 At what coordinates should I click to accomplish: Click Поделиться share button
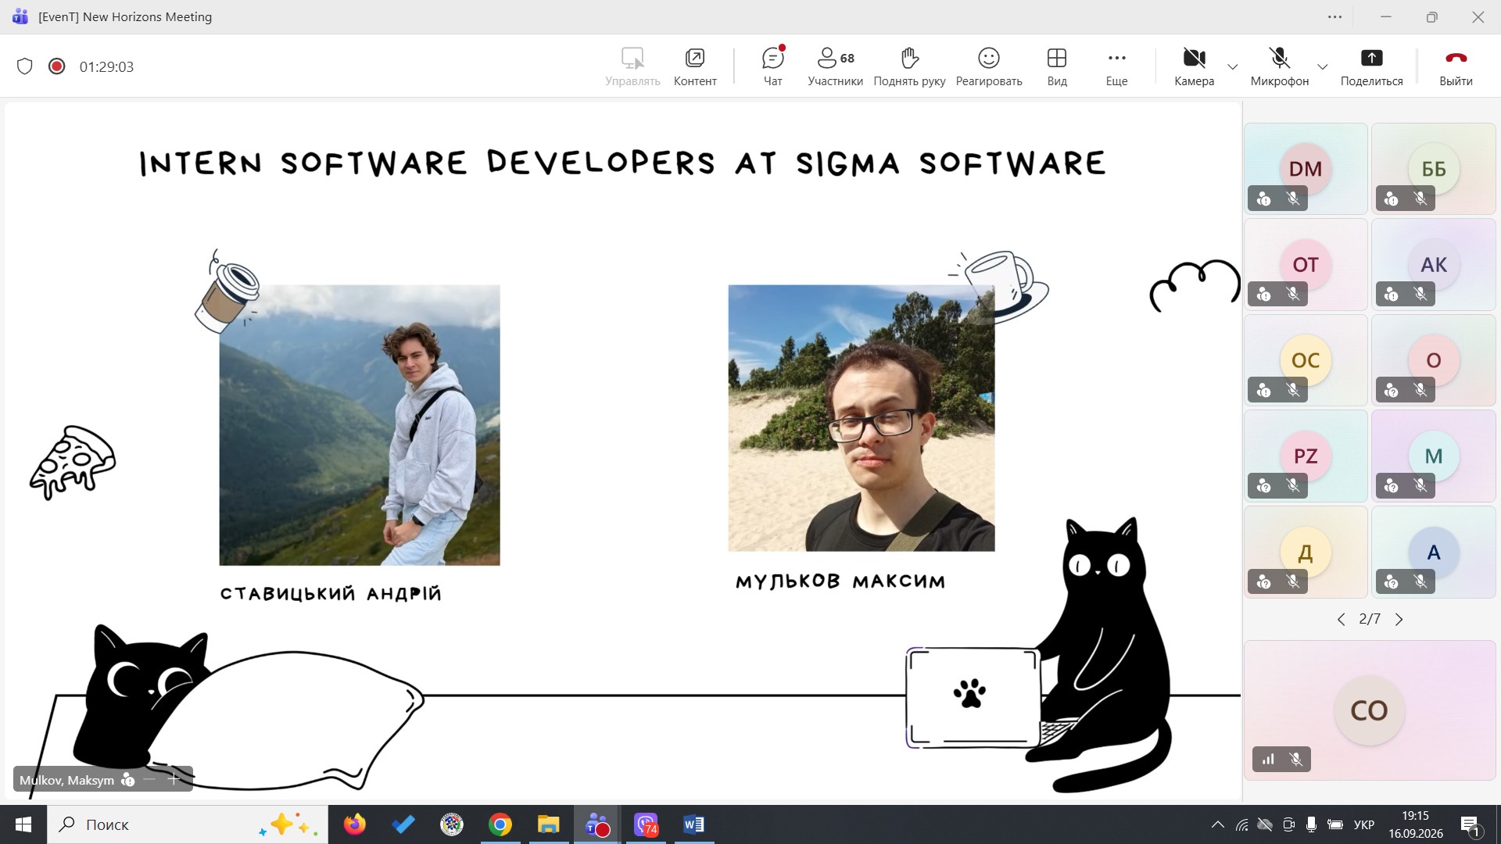(x=1371, y=66)
